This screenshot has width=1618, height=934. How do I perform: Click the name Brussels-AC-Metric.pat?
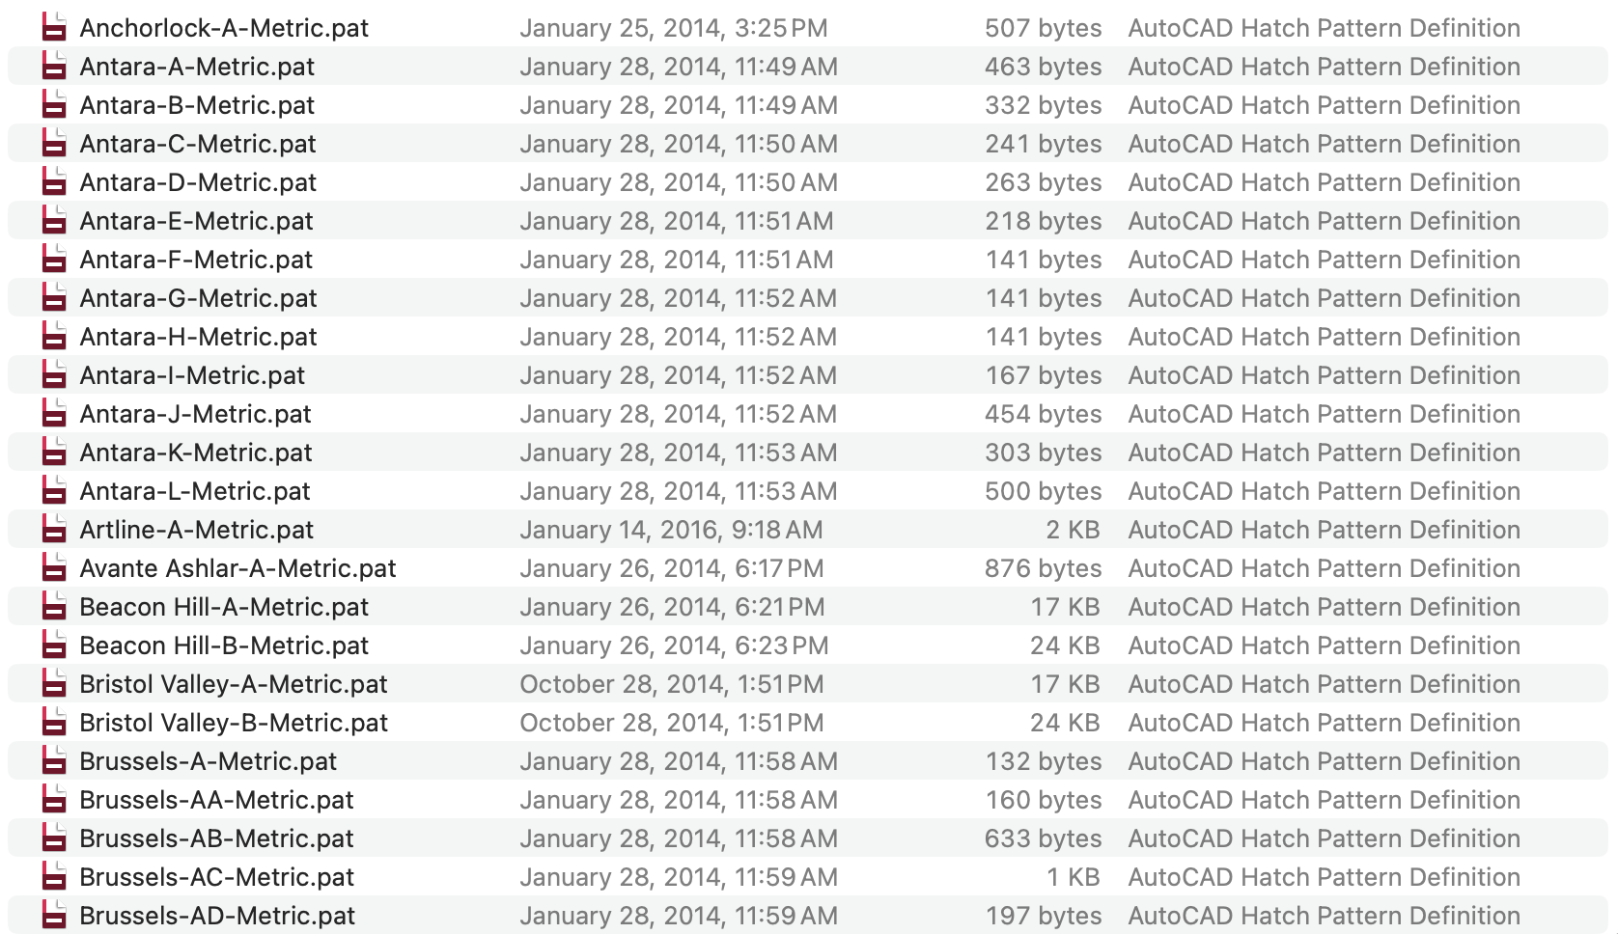pyautogui.click(x=217, y=877)
